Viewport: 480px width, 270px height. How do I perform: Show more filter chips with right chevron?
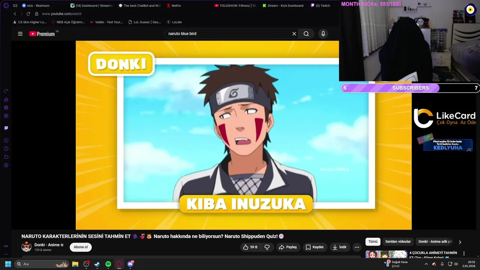tap(460, 242)
